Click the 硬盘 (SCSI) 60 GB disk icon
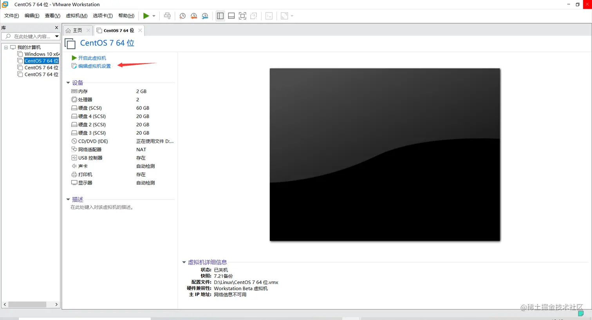Image resolution: width=592 pixels, height=320 pixels. click(74, 108)
